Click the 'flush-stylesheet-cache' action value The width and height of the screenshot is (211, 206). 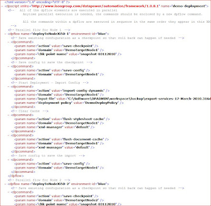click(x=84, y=119)
